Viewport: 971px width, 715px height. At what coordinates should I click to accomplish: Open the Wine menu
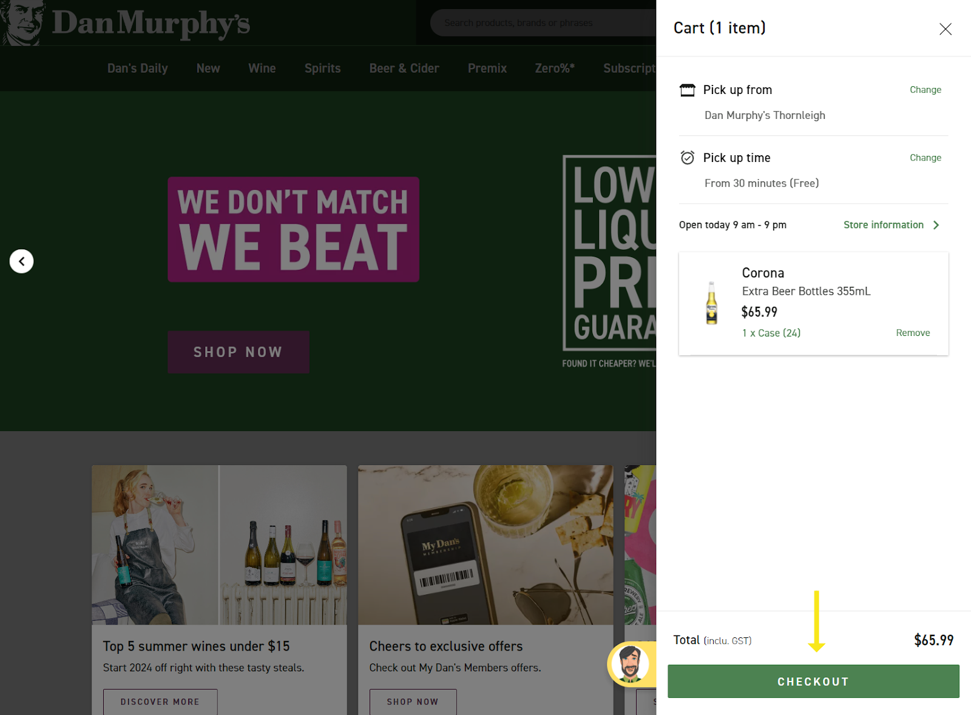pos(262,69)
